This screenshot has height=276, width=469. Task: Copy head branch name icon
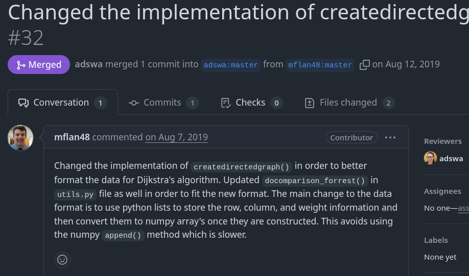click(364, 65)
